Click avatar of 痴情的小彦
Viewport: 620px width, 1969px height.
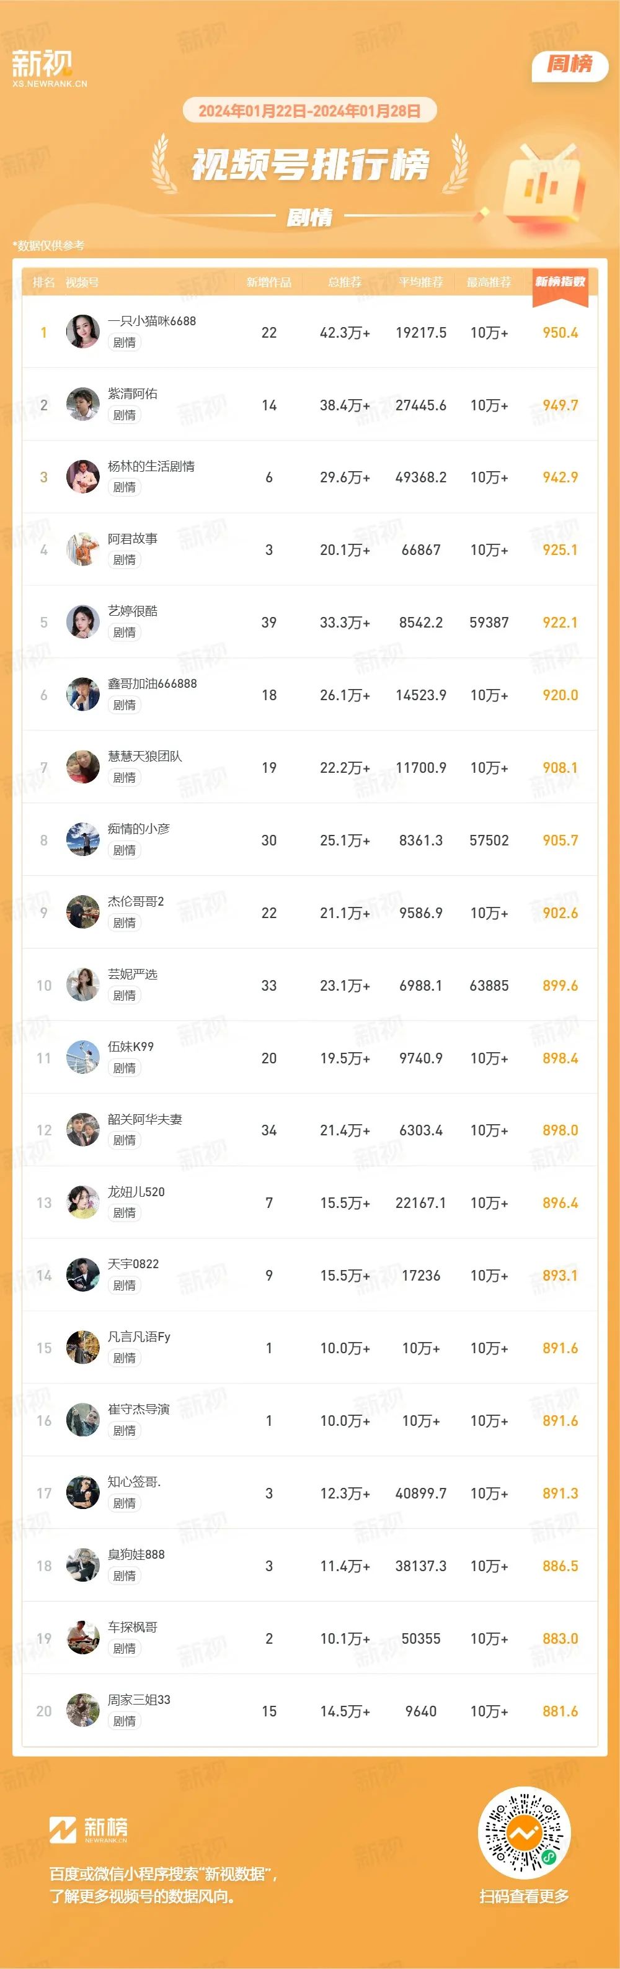82,839
